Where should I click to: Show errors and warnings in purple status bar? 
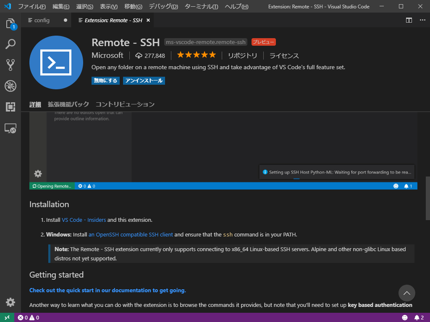coord(29,318)
